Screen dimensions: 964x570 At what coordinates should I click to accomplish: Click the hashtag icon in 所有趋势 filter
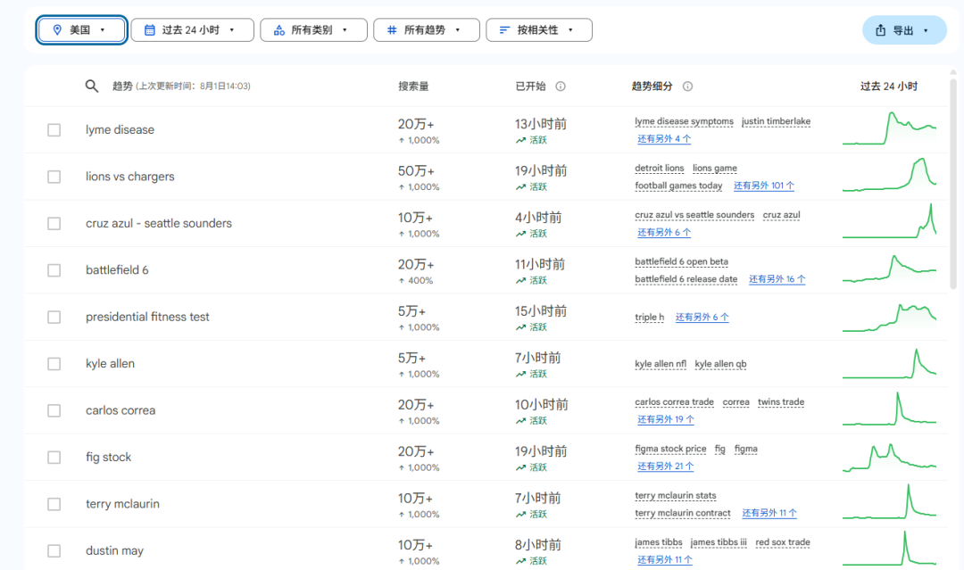(391, 29)
